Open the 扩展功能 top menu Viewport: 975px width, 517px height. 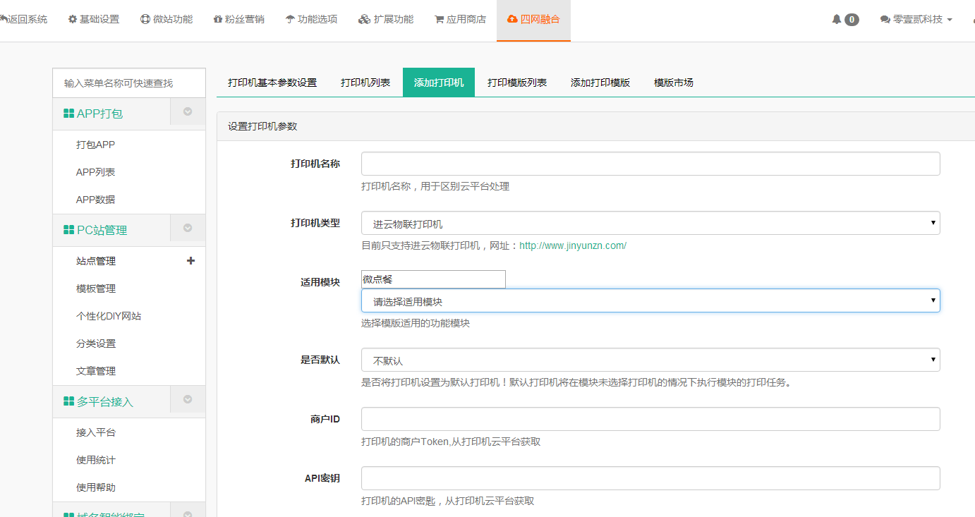click(386, 20)
